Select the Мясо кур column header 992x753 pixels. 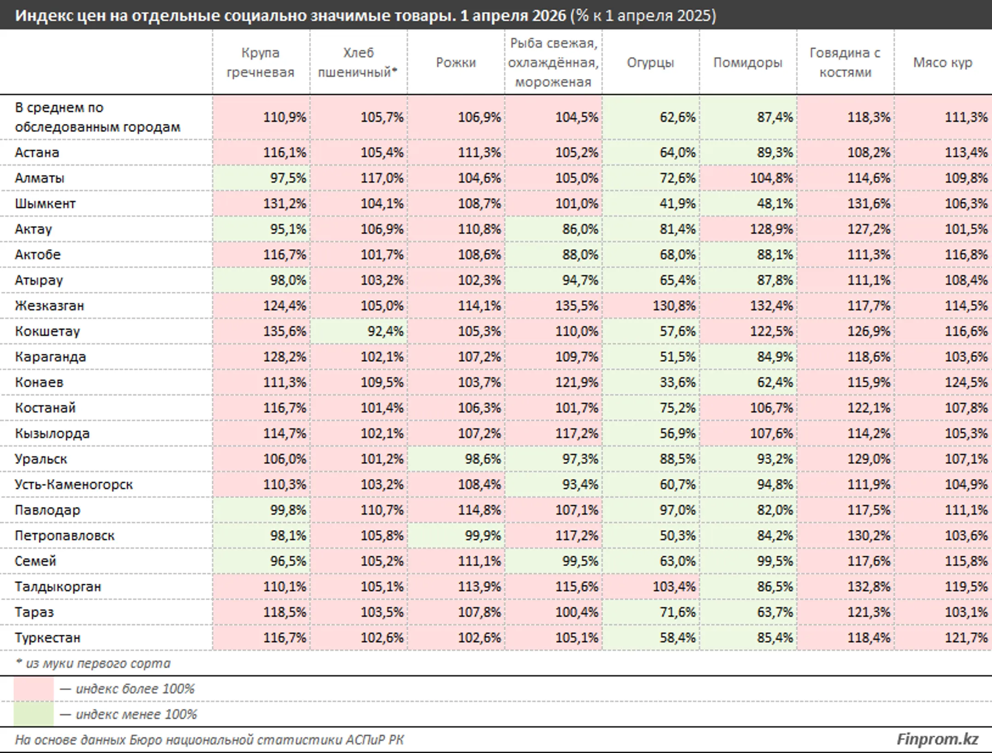click(x=942, y=62)
